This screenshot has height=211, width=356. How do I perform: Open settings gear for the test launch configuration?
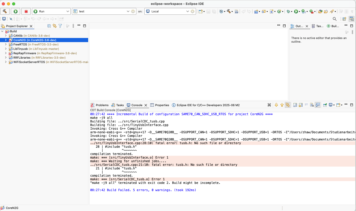[133, 11]
